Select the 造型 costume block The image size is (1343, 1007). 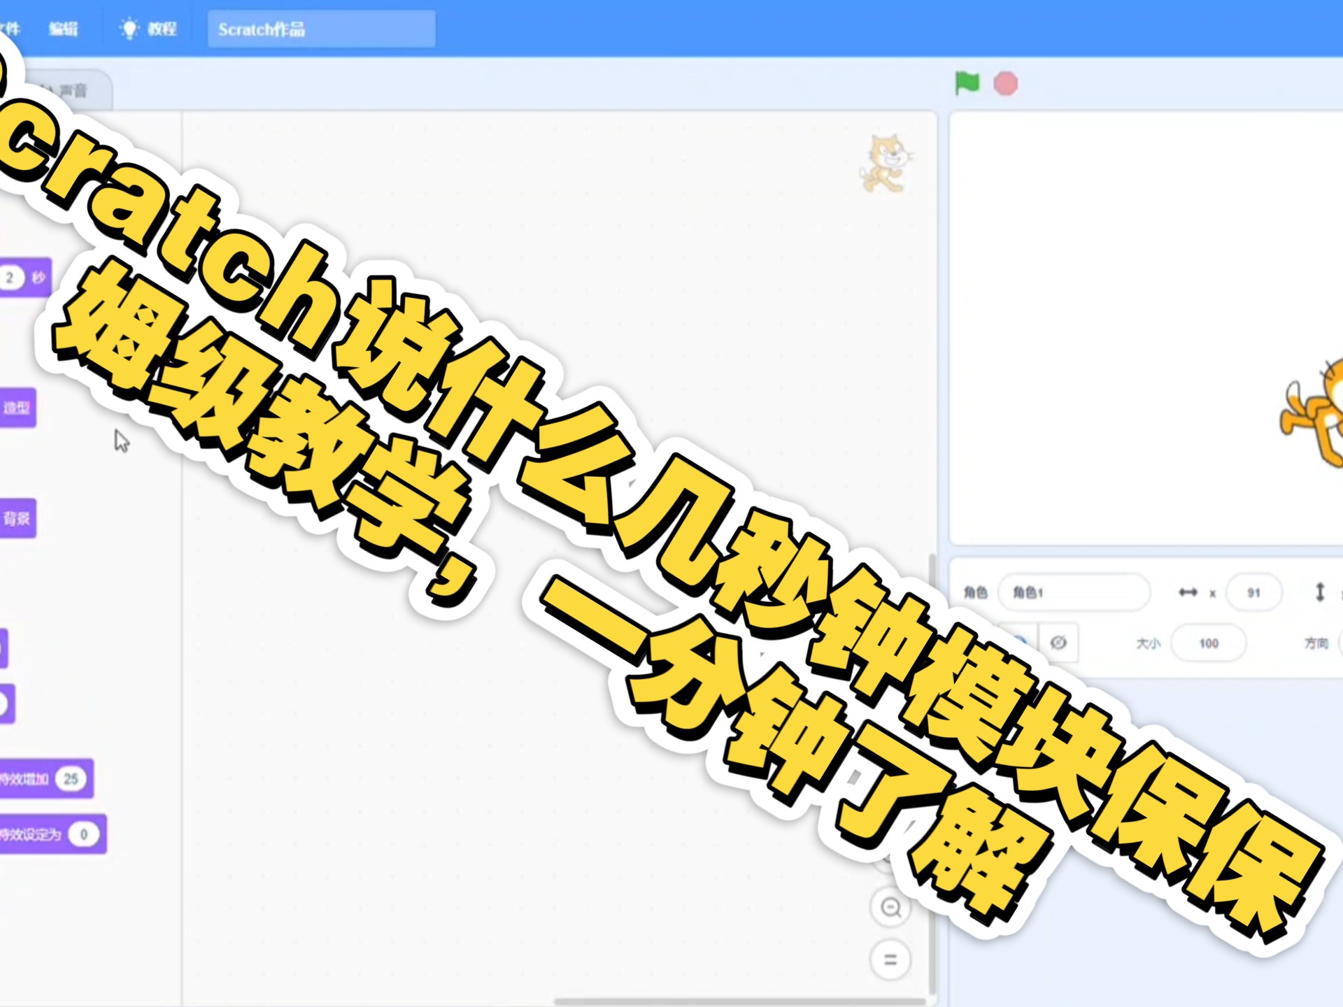[x=17, y=408]
